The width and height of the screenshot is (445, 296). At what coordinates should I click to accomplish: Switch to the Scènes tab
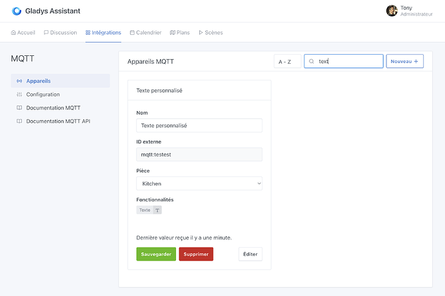pos(211,32)
